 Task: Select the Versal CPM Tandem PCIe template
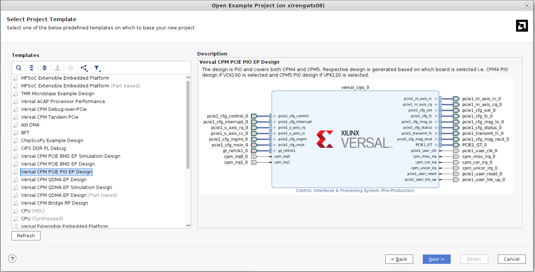[49, 117]
